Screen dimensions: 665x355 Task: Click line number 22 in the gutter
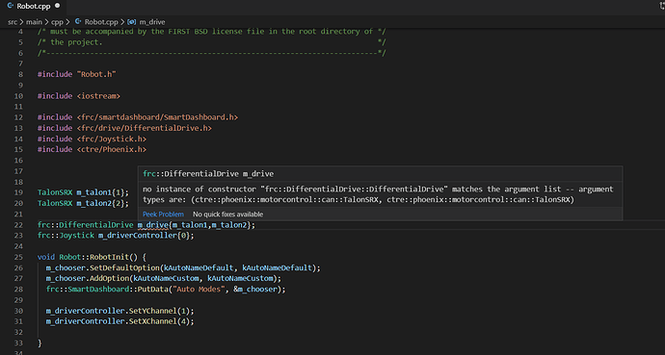click(x=18, y=225)
